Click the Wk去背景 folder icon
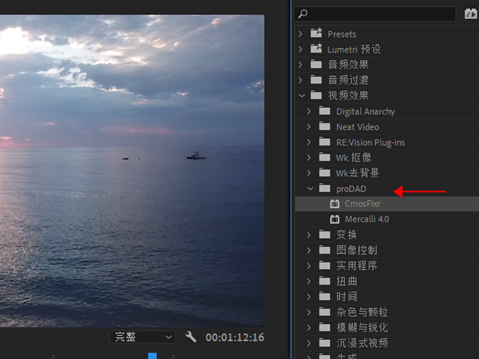Image resolution: width=479 pixels, height=359 pixels. 325,173
